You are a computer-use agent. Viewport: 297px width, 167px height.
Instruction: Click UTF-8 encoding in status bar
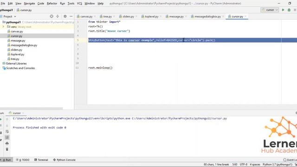point(243,164)
